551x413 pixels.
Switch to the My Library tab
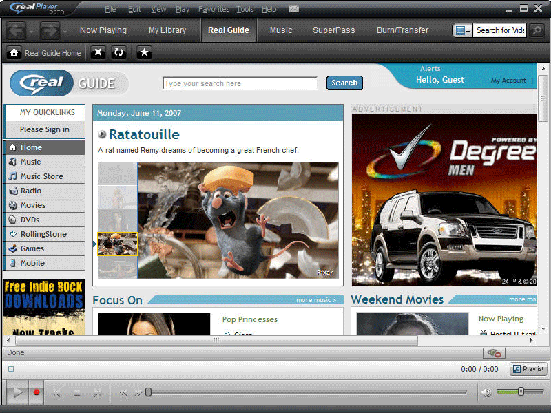[x=167, y=30]
